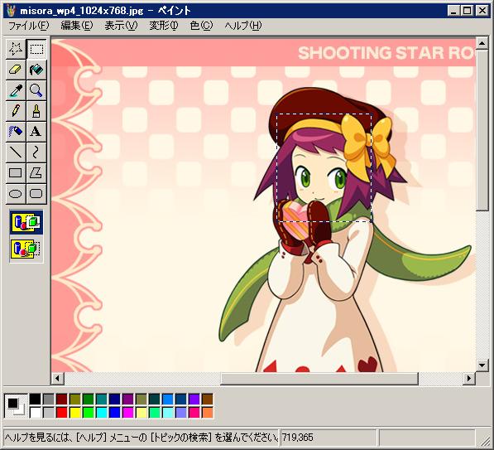Pick the bright red palette color
Viewport: 494px width, 450px height.
62,413
